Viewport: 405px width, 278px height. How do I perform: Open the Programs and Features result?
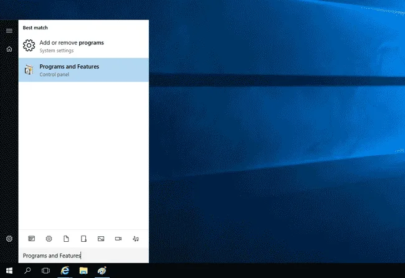click(x=83, y=70)
